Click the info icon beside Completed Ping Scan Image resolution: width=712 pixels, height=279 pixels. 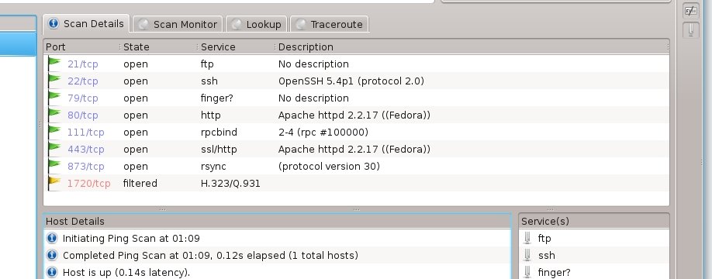pos(52,256)
